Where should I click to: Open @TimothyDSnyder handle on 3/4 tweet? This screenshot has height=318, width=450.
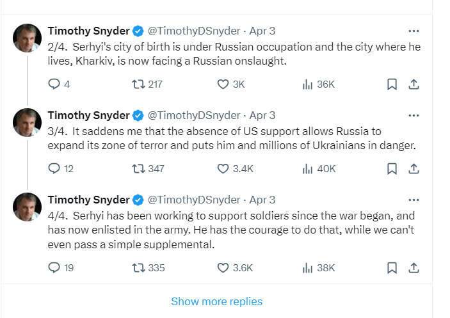click(x=194, y=116)
